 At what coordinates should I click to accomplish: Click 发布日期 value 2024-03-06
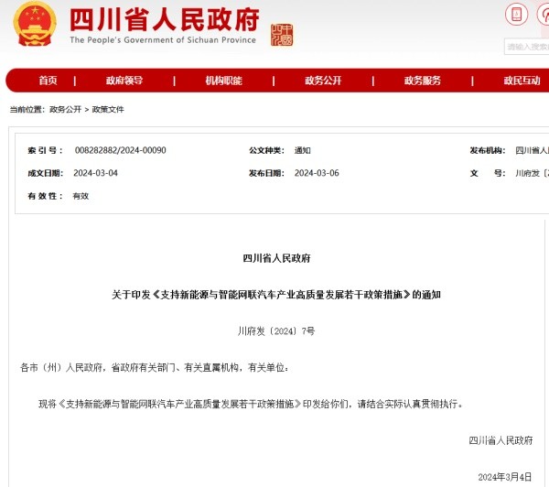coord(317,173)
